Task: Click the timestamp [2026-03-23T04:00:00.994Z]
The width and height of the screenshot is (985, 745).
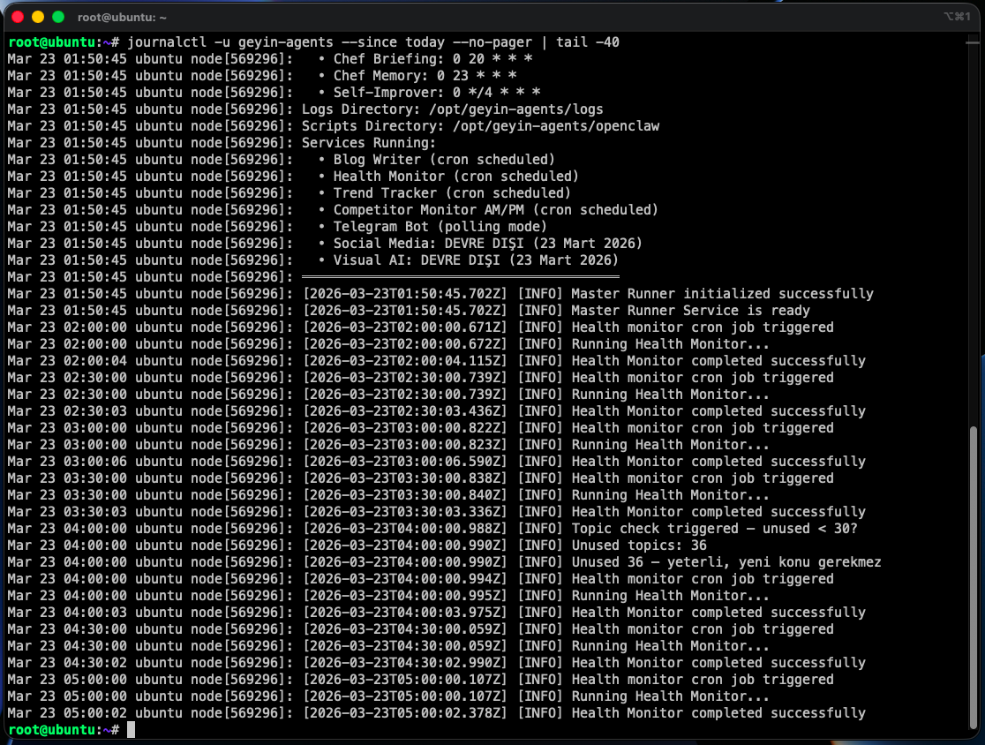Action: pyautogui.click(x=404, y=578)
